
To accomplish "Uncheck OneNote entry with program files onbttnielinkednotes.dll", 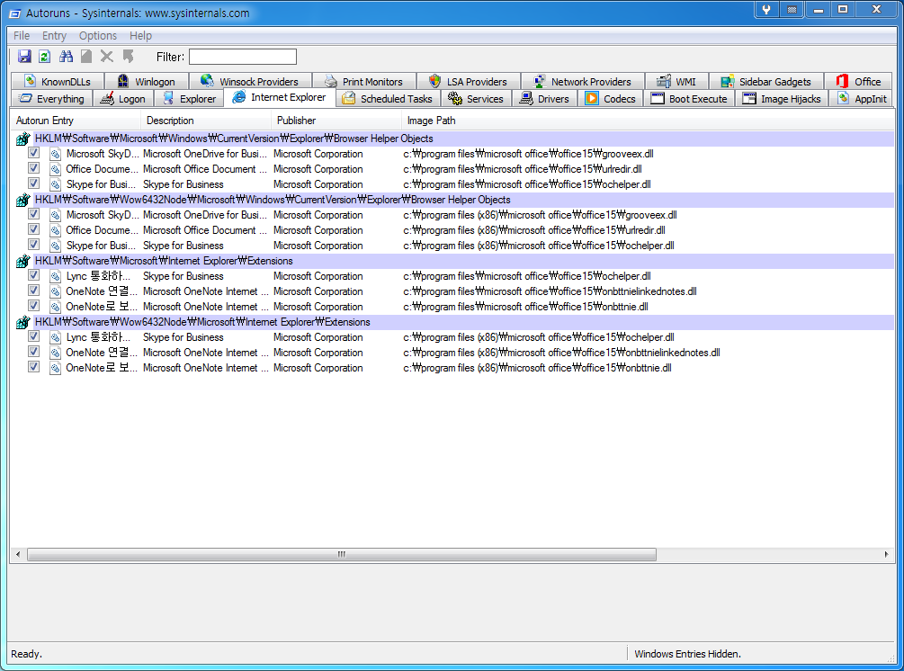I will pyautogui.click(x=33, y=291).
